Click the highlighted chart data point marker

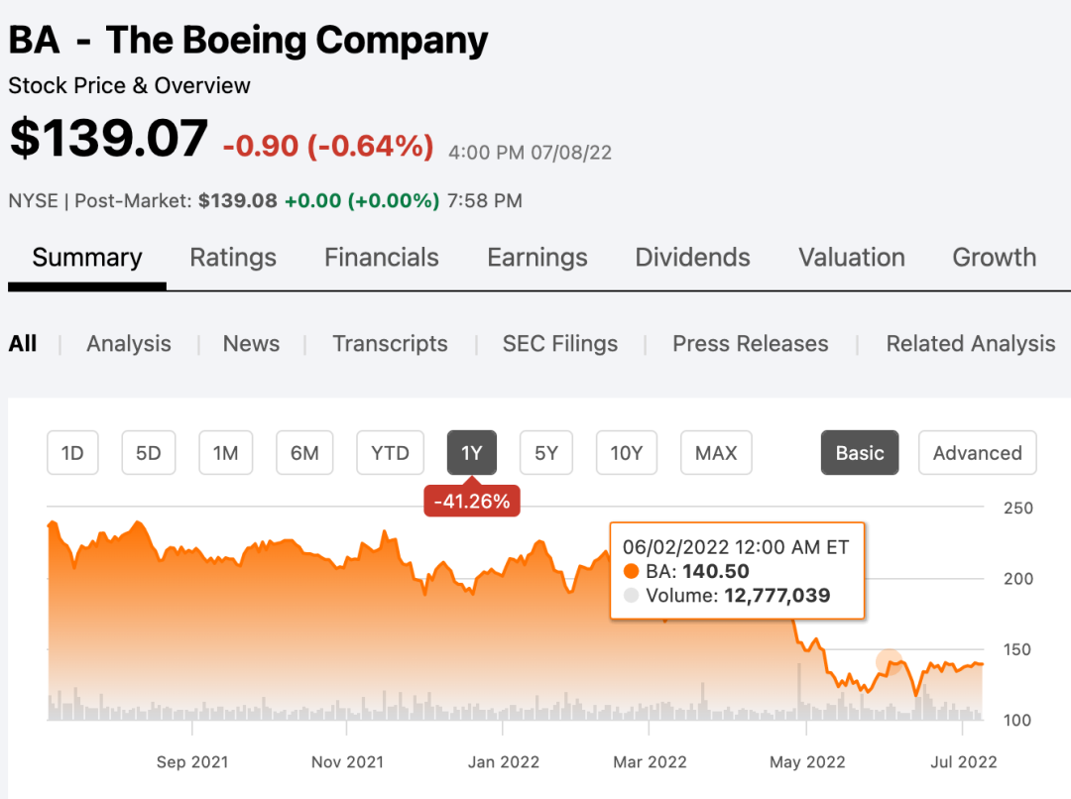(890, 662)
